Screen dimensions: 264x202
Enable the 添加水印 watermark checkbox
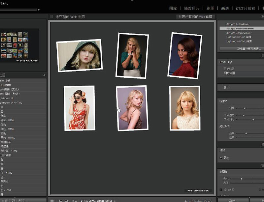pyautogui.click(x=221, y=190)
